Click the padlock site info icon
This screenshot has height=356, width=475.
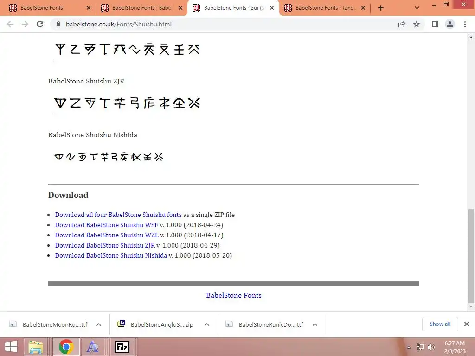coord(58,24)
